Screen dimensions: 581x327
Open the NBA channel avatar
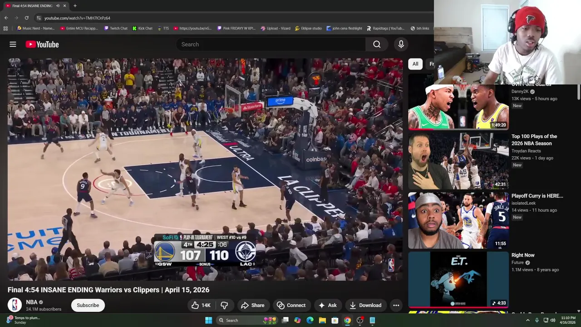[x=15, y=305]
